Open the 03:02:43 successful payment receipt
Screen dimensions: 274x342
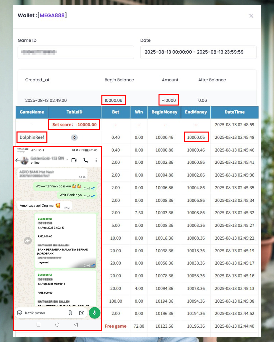coord(65,241)
